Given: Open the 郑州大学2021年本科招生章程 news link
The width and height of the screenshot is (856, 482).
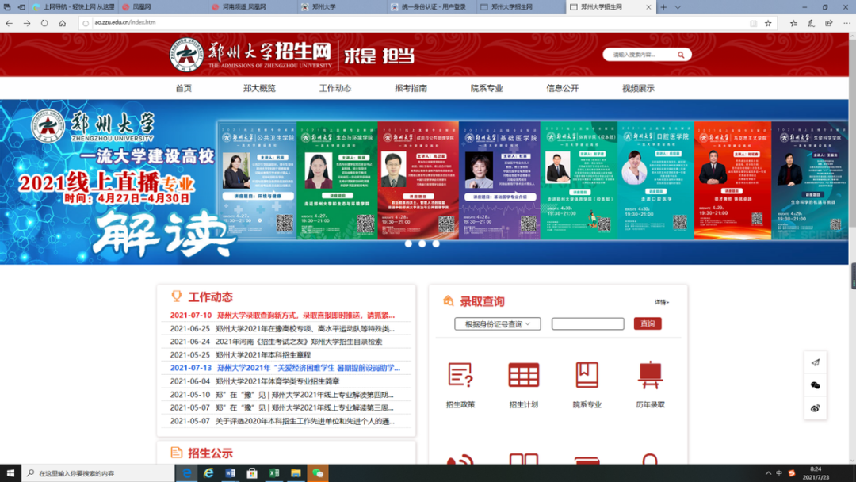Looking at the screenshot, I should 263,355.
